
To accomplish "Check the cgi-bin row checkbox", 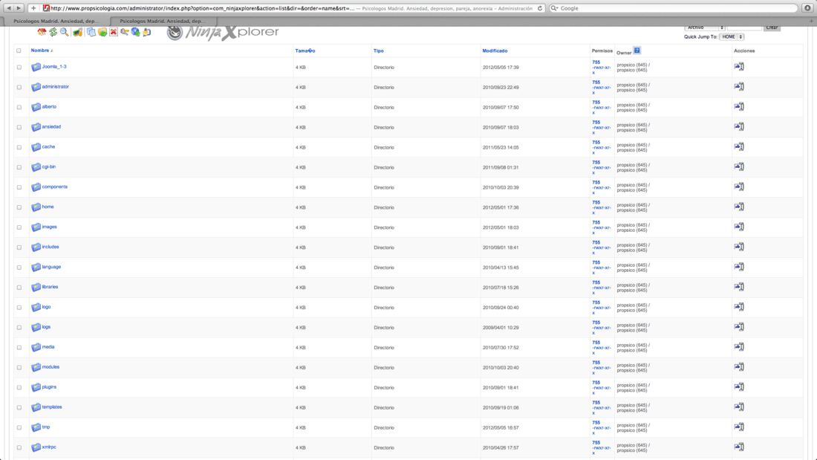I will [x=19, y=167].
